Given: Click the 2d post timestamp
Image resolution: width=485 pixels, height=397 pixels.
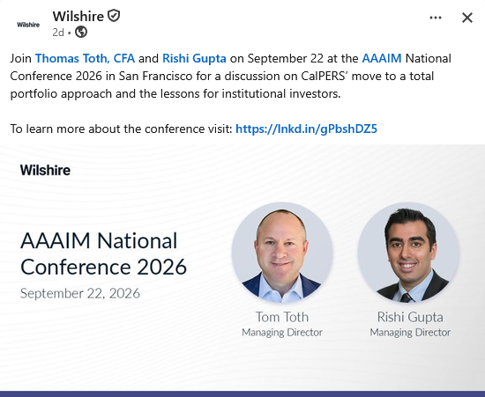Looking at the screenshot, I should click(58, 33).
